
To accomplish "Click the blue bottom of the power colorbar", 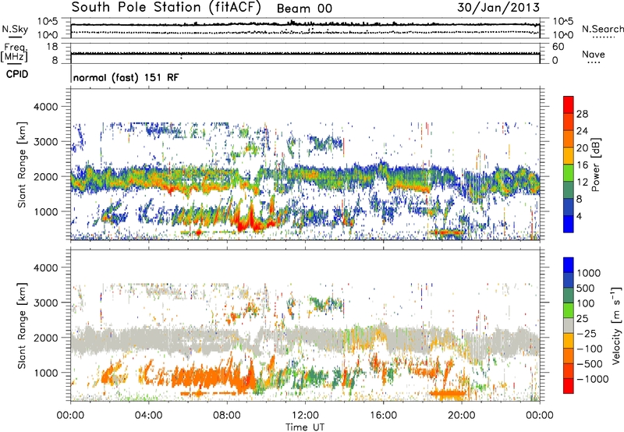I will [569, 225].
